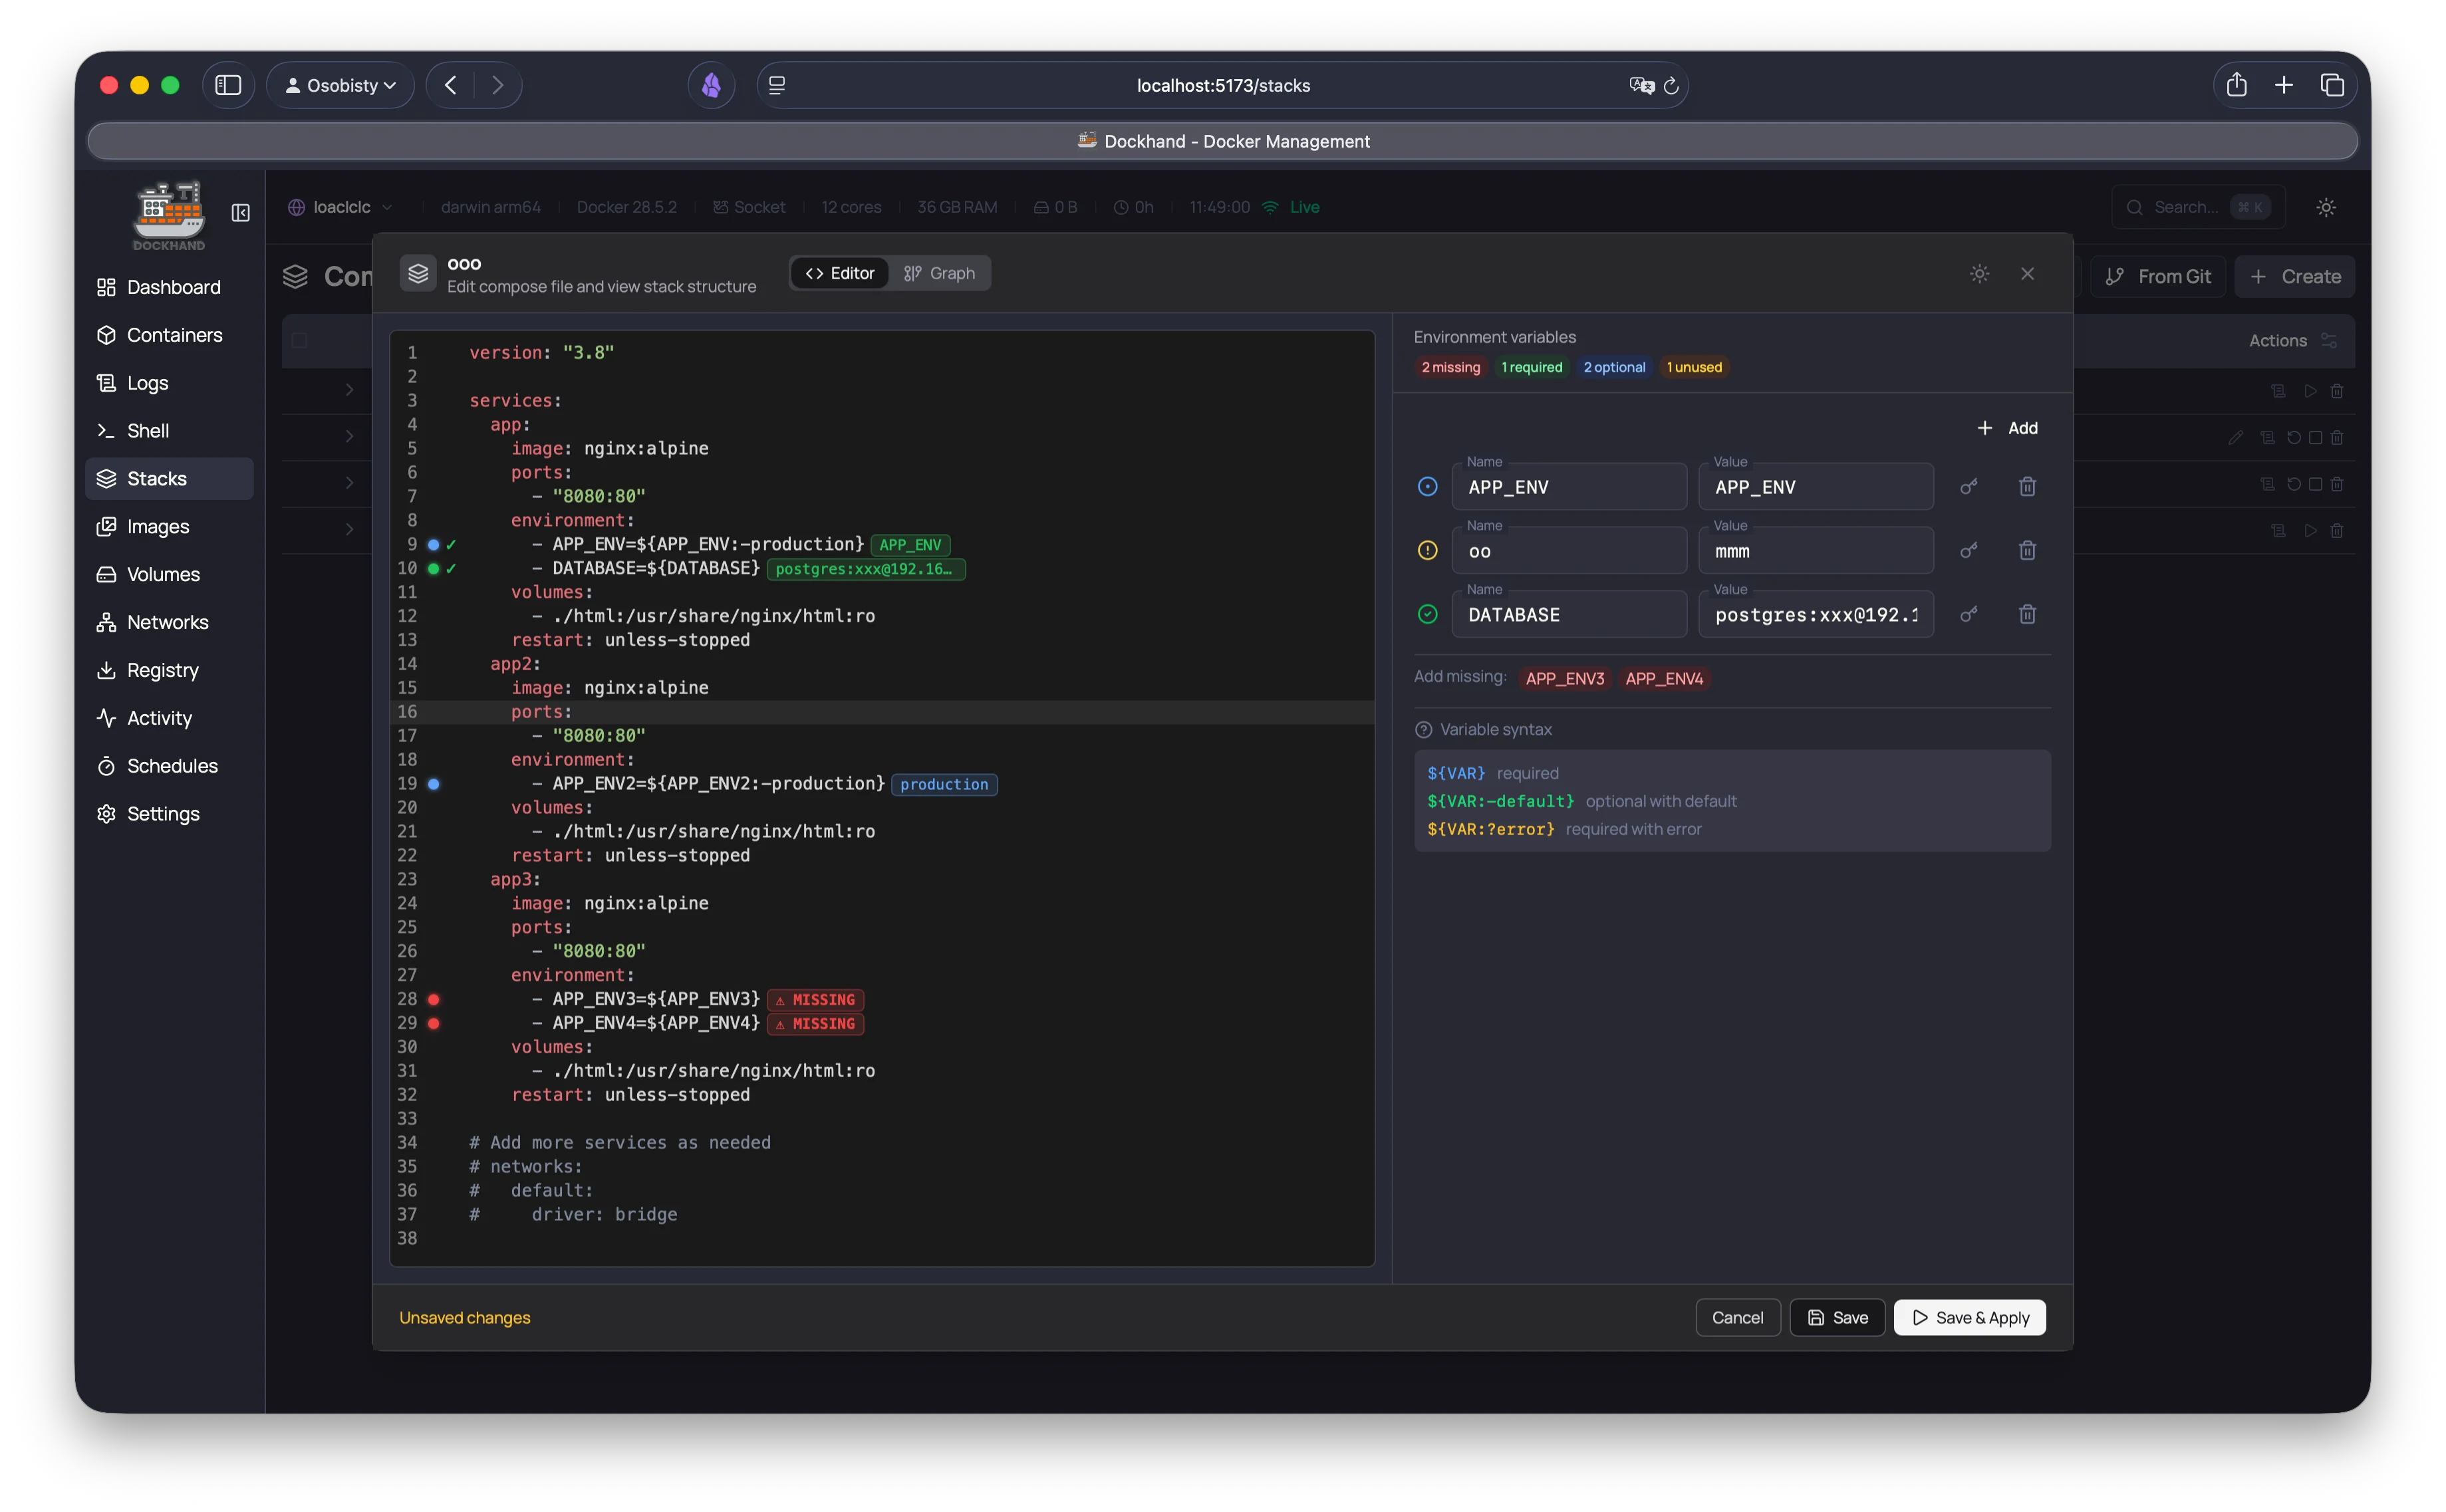Image resolution: width=2446 pixels, height=1512 pixels.
Task: Open the Osobisty profile dropdown
Action: 340,85
